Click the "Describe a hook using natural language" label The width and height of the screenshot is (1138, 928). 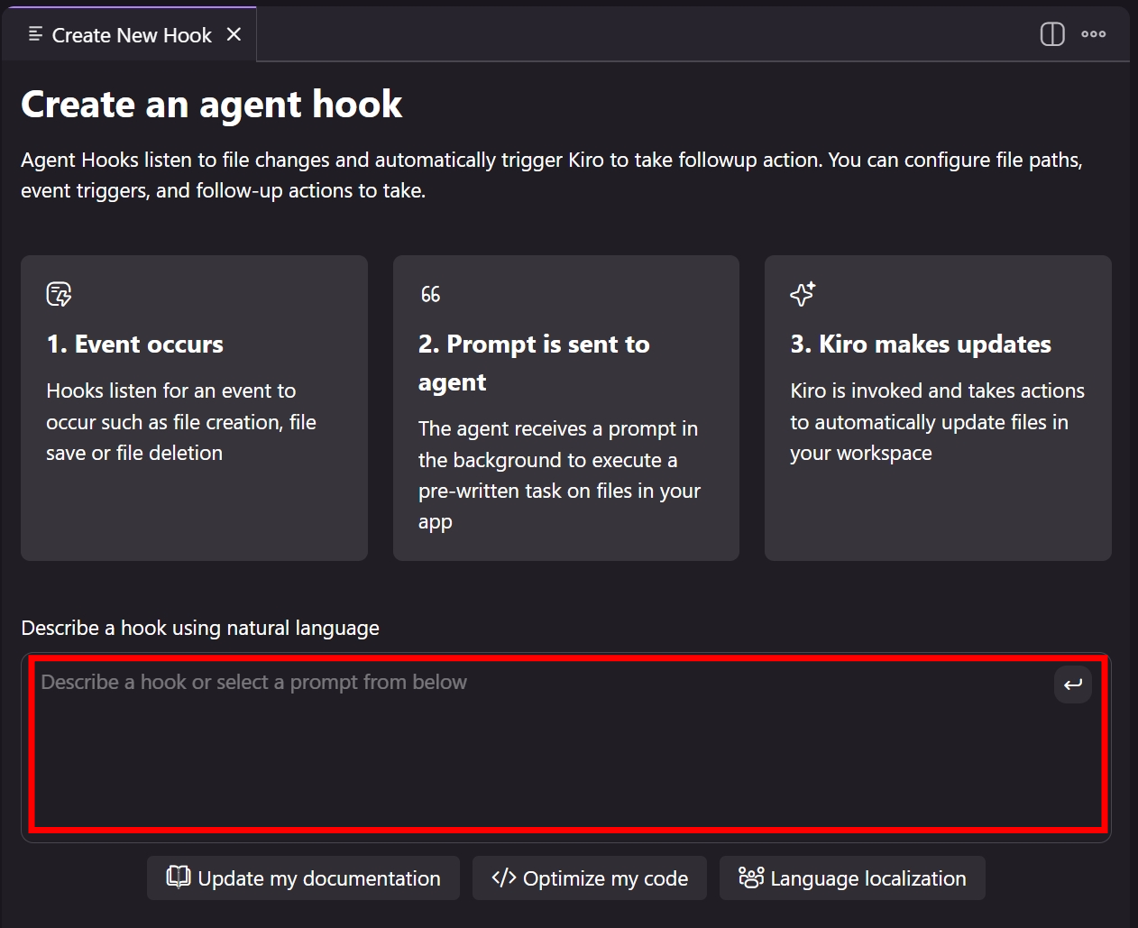[x=200, y=628]
